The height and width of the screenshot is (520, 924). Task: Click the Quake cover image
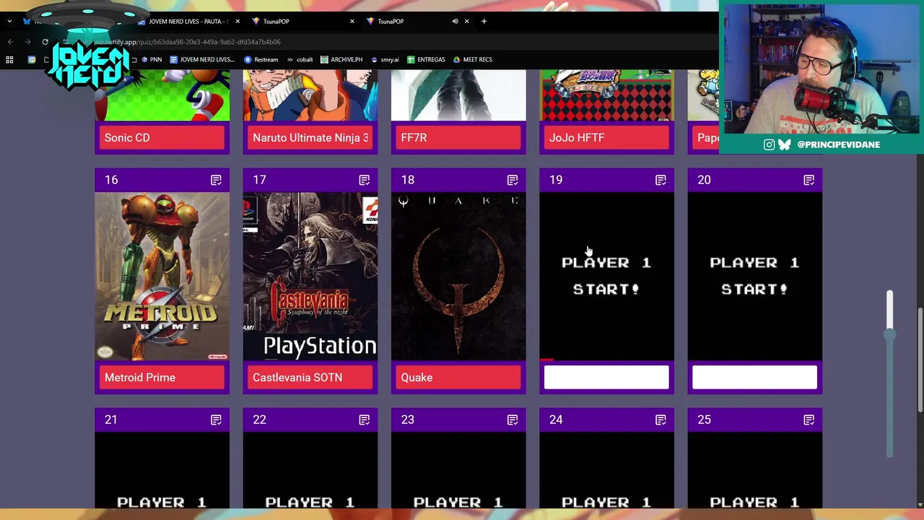point(458,276)
